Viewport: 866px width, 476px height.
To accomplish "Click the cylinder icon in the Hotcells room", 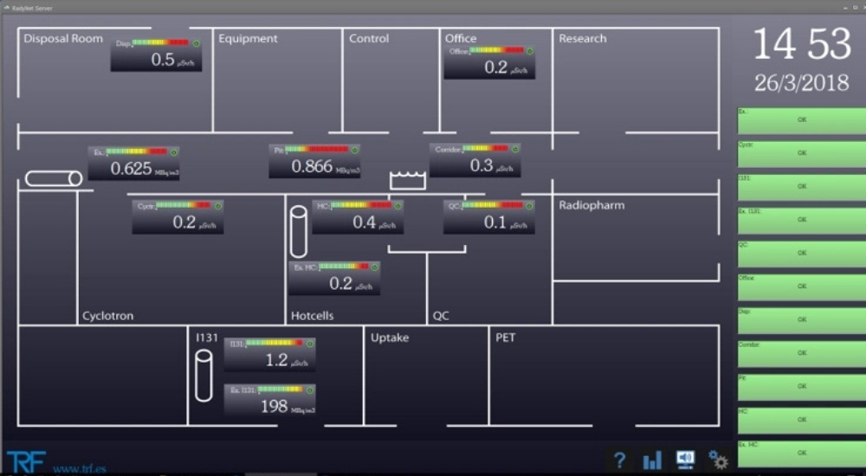I will click(x=298, y=231).
